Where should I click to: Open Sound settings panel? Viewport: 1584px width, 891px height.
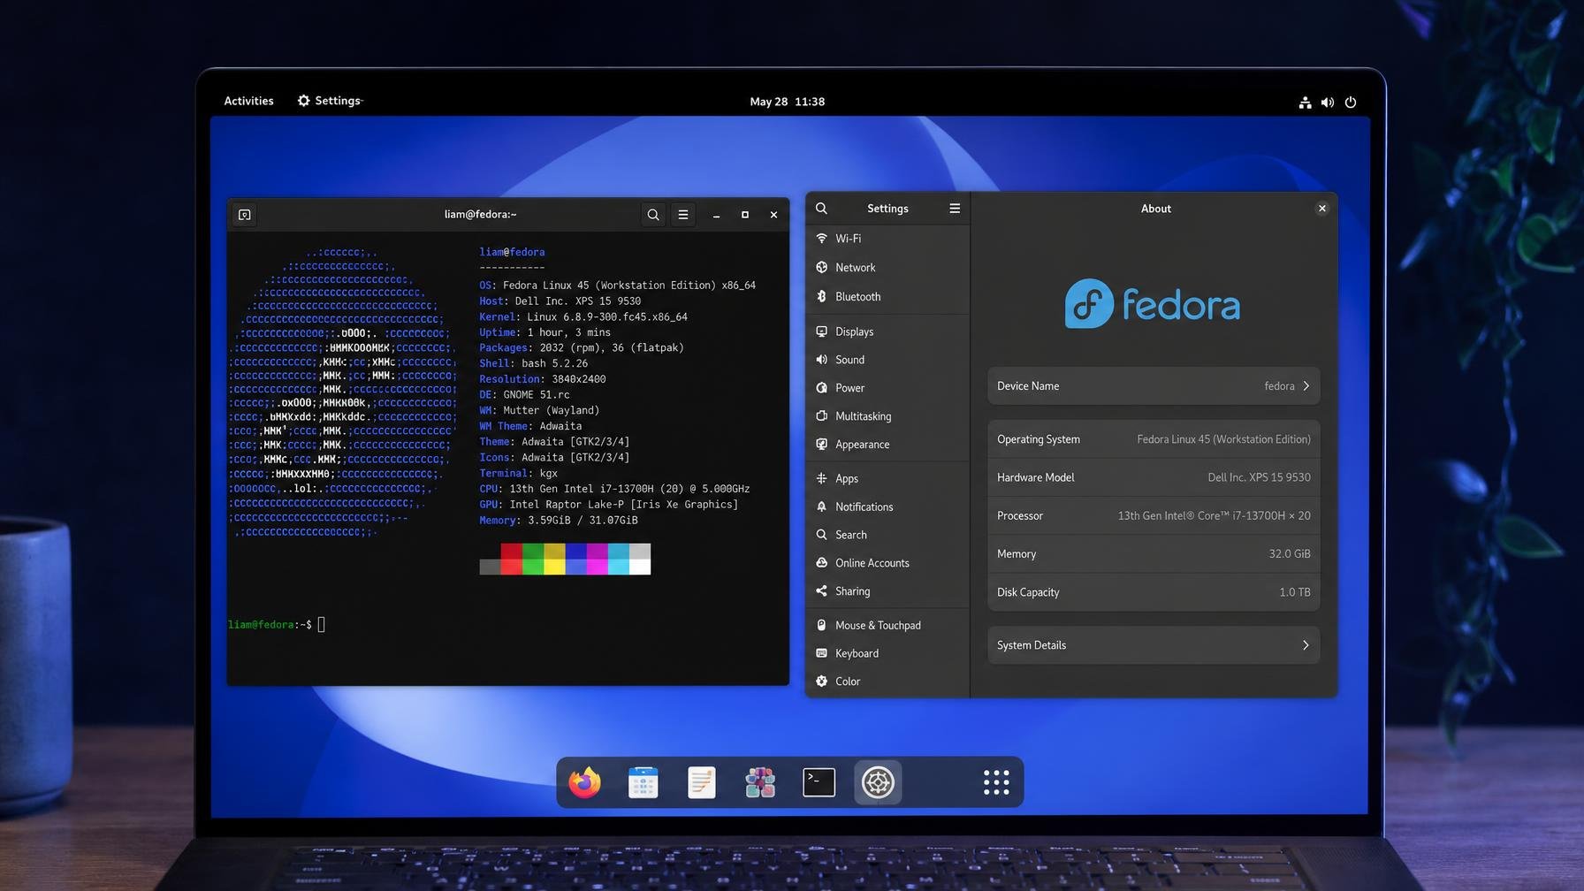[x=887, y=360]
